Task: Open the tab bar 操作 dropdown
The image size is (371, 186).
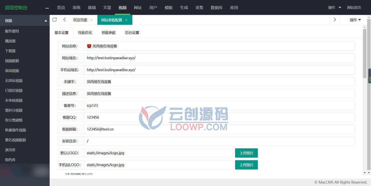Action: point(355,20)
